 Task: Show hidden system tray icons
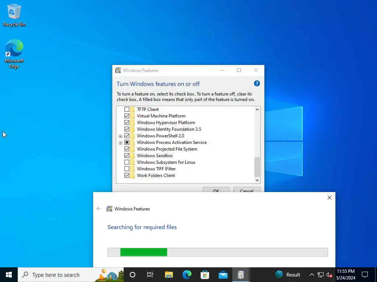[311, 275]
